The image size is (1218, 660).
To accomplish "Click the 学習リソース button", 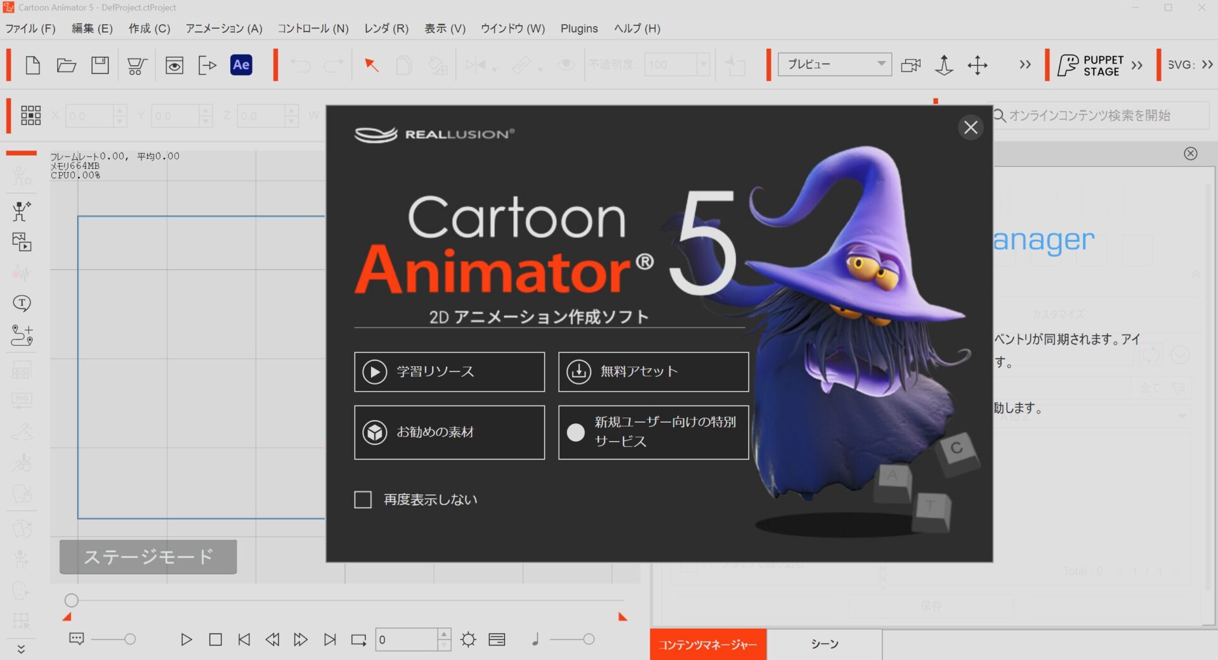I will (x=449, y=372).
